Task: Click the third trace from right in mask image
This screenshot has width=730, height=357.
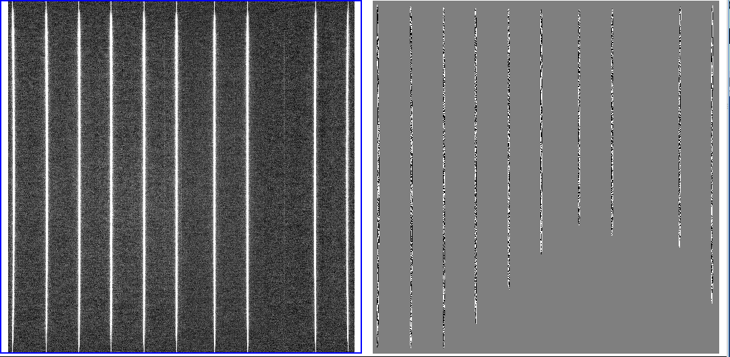Action: (612, 121)
